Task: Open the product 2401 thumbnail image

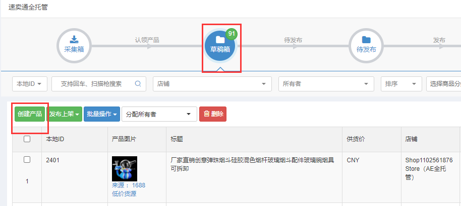Action: (125, 169)
